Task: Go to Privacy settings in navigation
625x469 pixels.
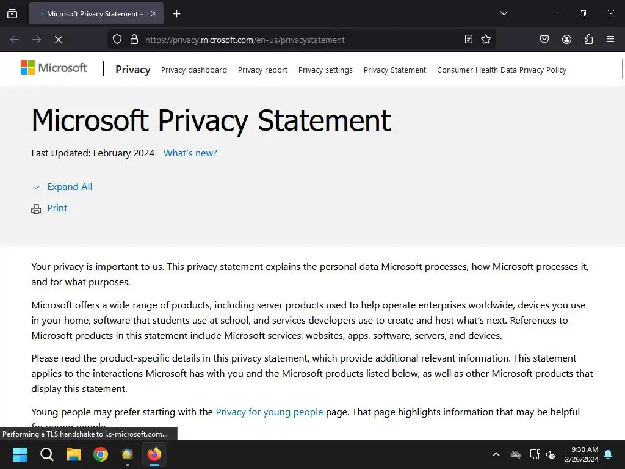Action: [325, 70]
